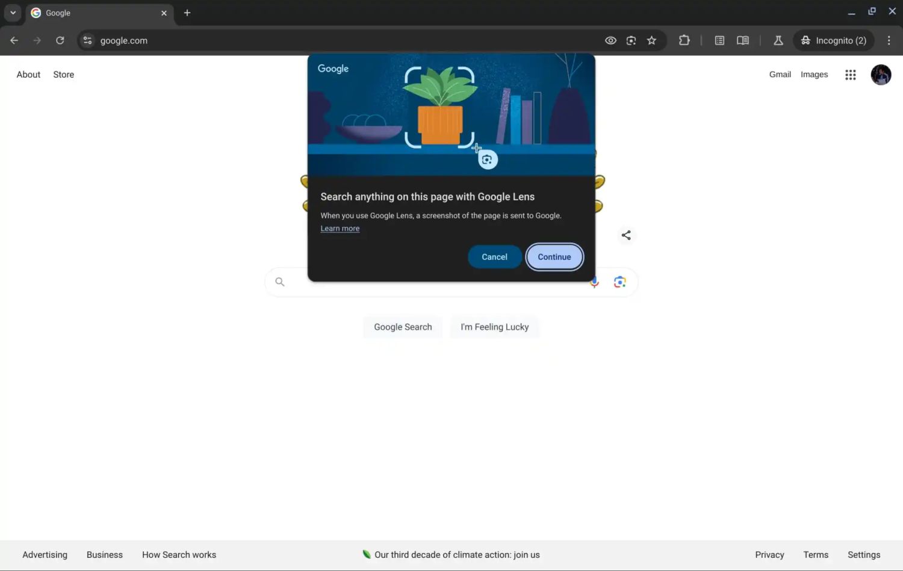This screenshot has width=903, height=571.
Task: Open the Extensions puzzle icon
Action: [x=684, y=40]
